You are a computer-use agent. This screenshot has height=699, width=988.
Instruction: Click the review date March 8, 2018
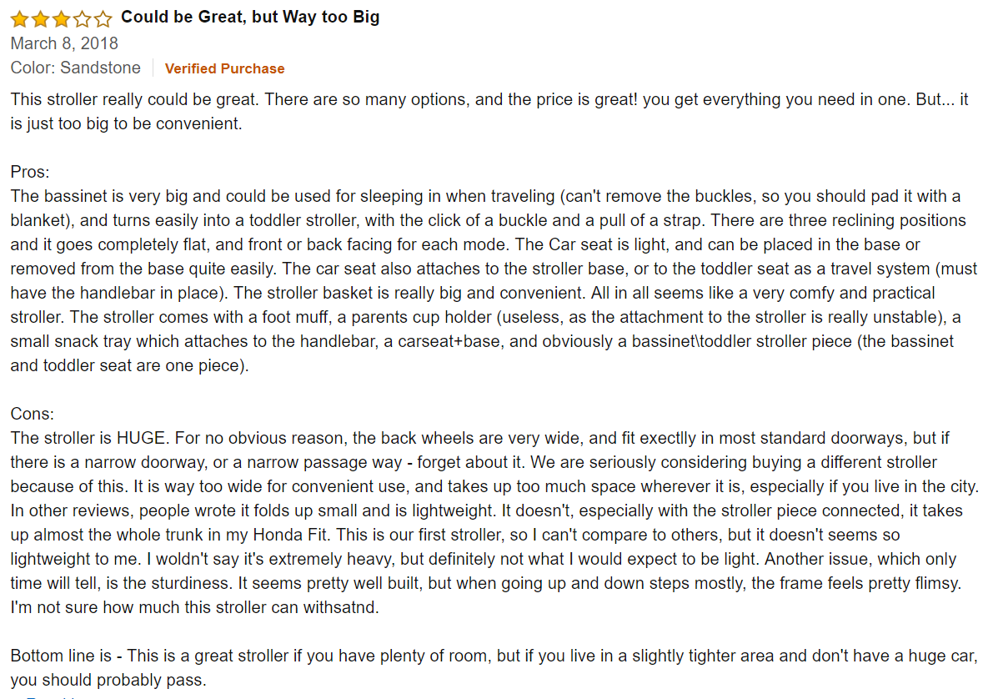click(x=64, y=43)
